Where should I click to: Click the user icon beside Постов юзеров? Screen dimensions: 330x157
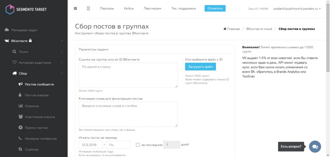(x=20, y=95)
